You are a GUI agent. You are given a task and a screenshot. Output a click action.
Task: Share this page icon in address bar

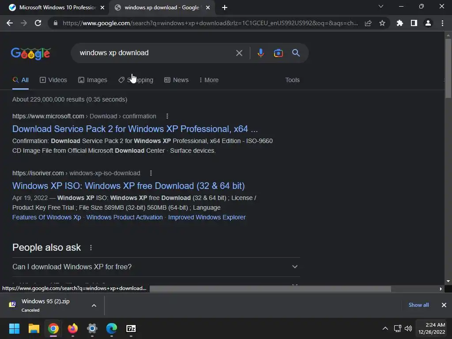368,23
